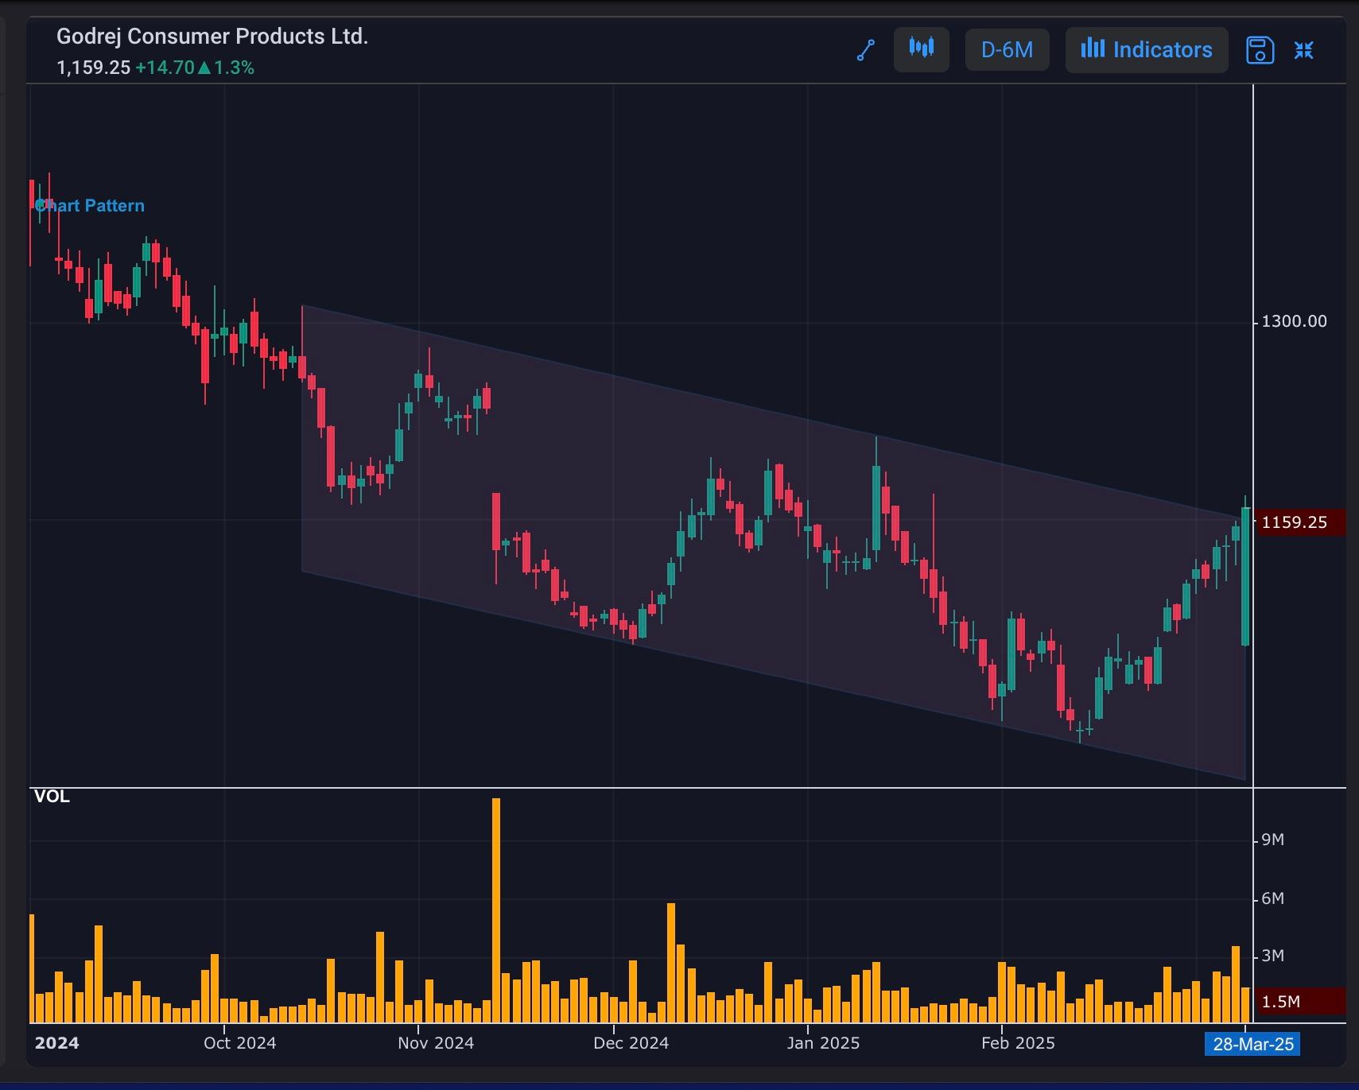Click the Jan 2025 axis label

[823, 1043]
